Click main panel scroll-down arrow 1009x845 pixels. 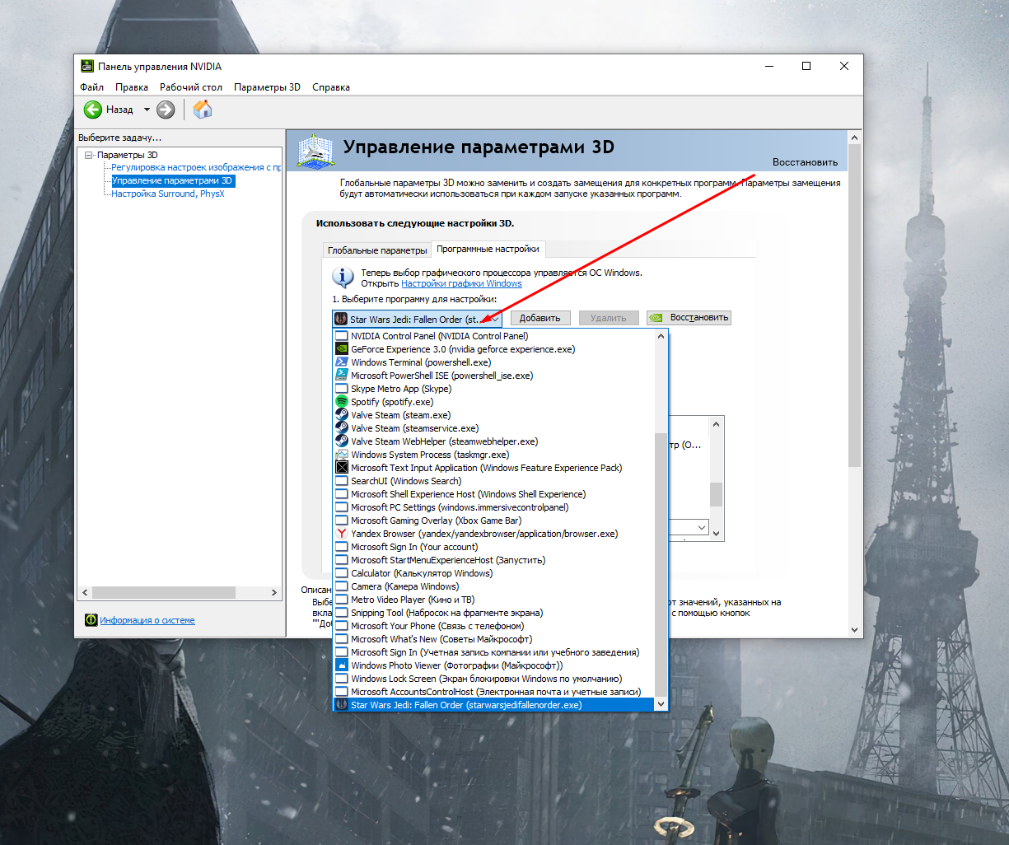854,630
